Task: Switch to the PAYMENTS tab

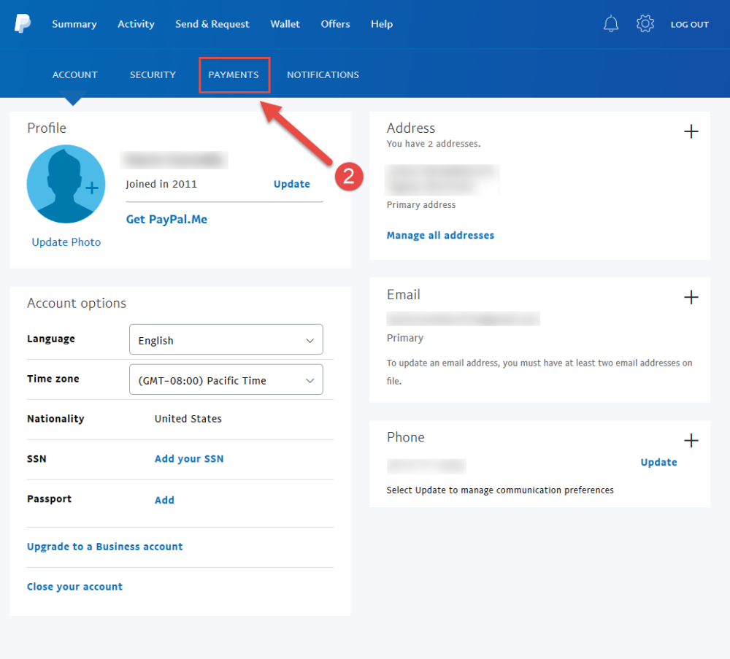Action: (234, 75)
